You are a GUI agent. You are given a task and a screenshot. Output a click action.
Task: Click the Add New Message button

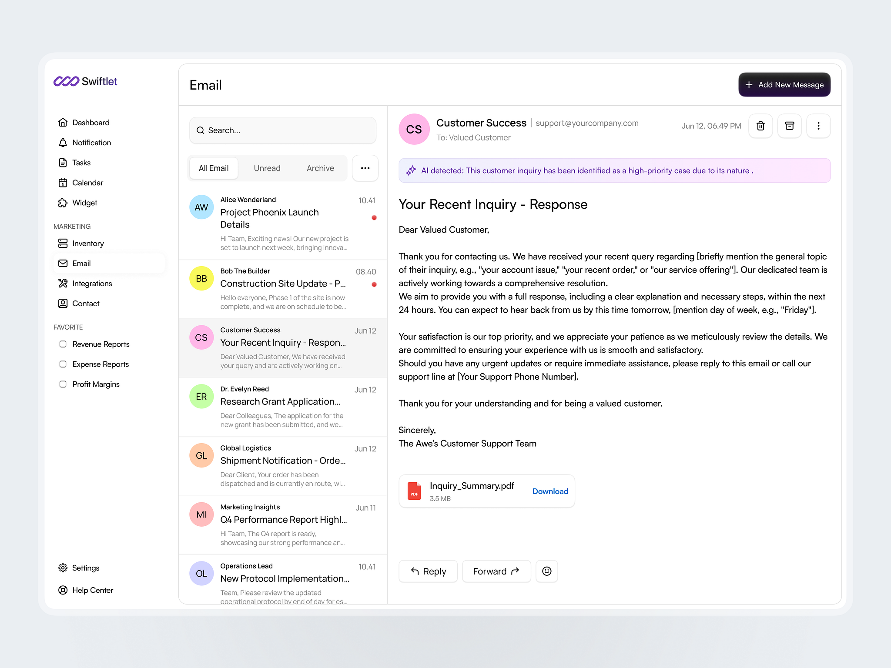[x=784, y=85]
